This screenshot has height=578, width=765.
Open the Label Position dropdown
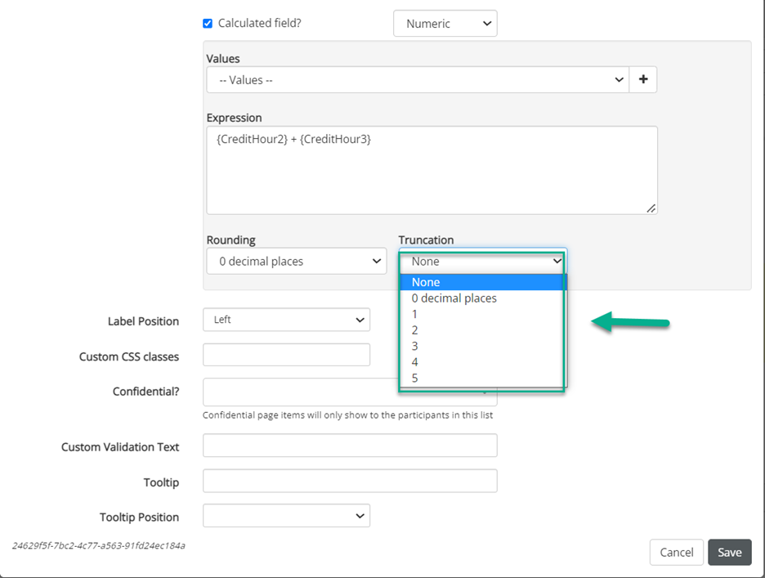pyautogui.click(x=286, y=320)
